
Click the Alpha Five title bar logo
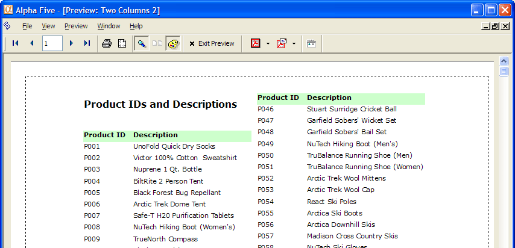(8, 10)
